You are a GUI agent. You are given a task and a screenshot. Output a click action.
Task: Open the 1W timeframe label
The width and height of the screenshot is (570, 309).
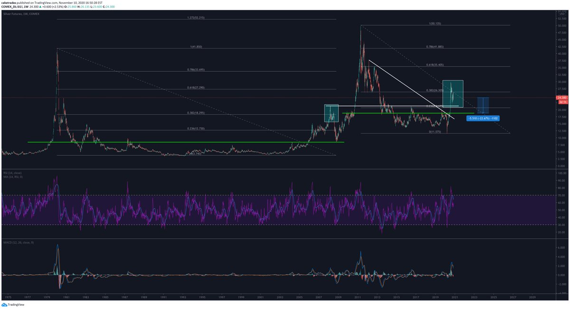25,8
